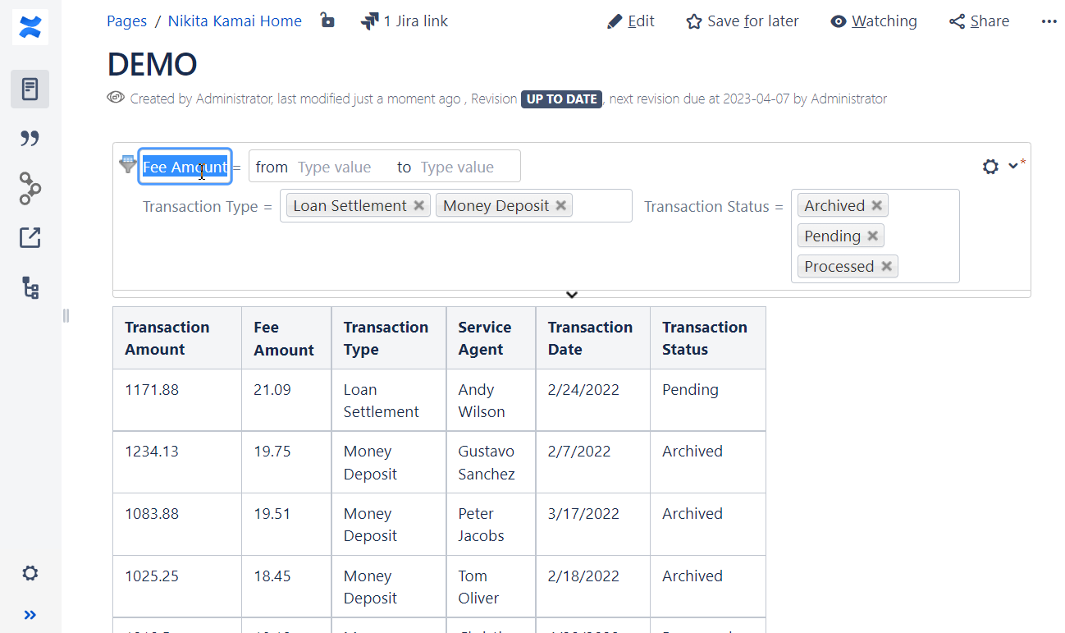Open the quote icon in sidebar

[x=30, y=138]
